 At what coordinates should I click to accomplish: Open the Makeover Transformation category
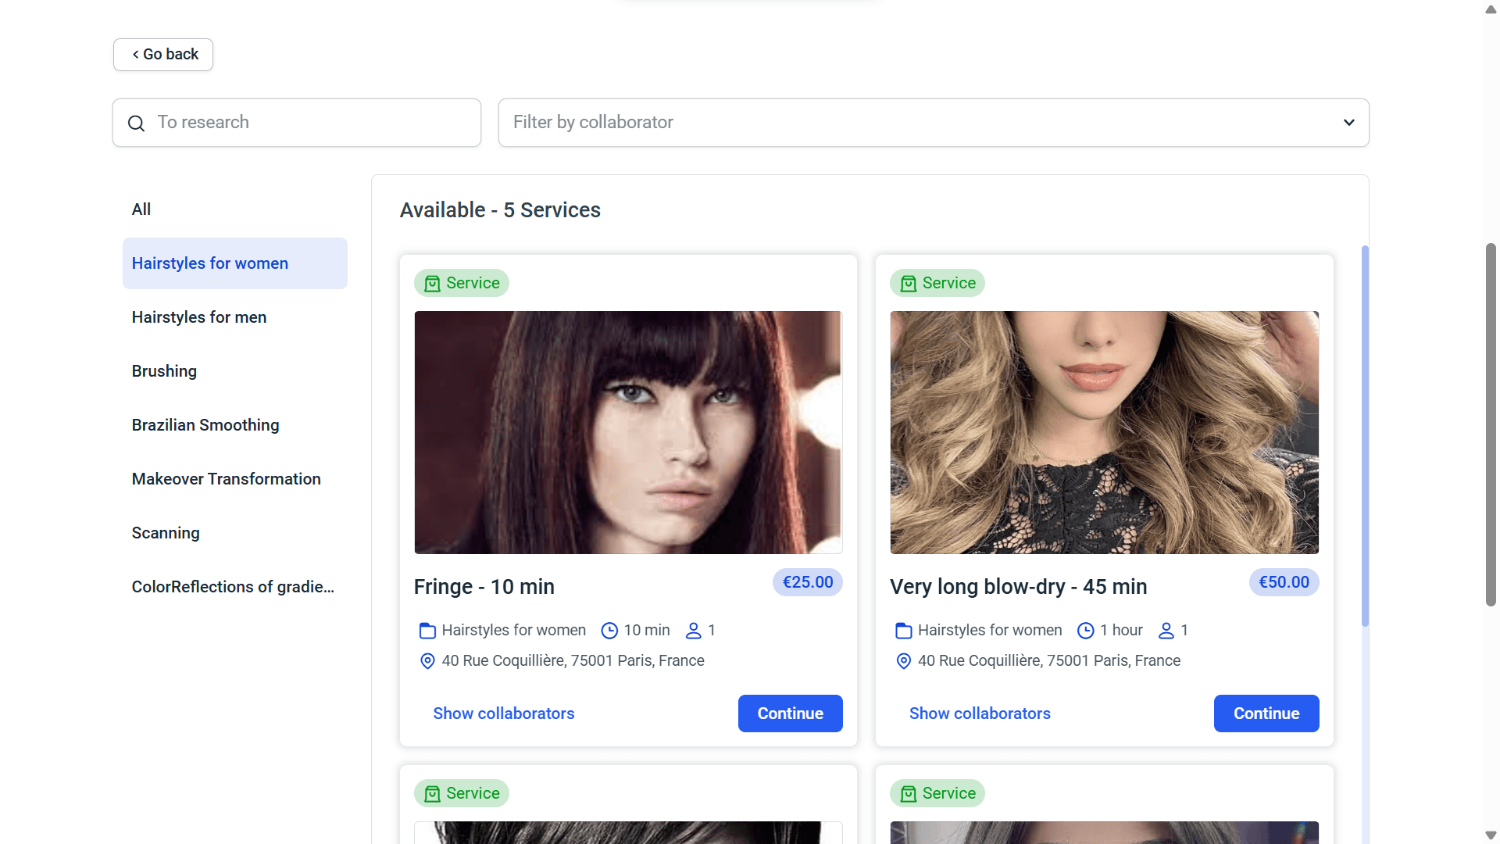click(x=226, y=479)
